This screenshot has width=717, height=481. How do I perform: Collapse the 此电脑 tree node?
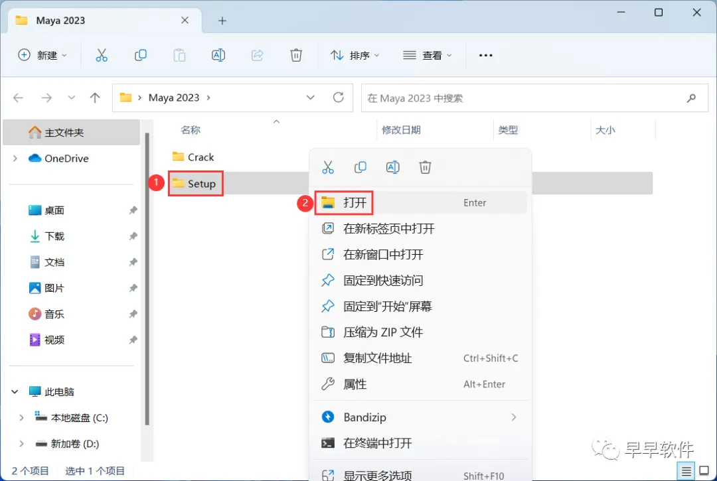coord(15,391)
